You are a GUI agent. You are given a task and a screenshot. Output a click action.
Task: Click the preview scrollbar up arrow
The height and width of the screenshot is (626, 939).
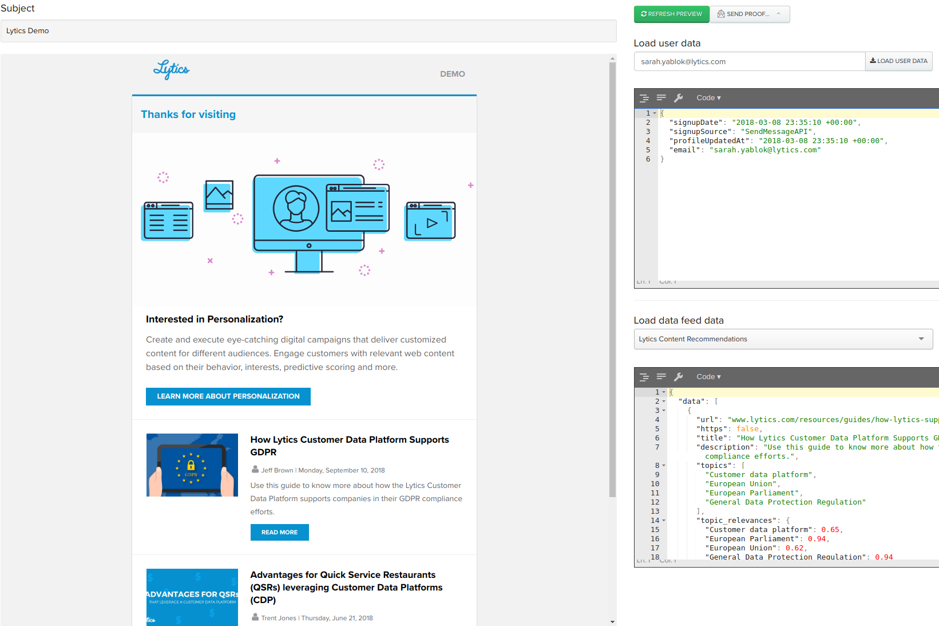(612, 58)
